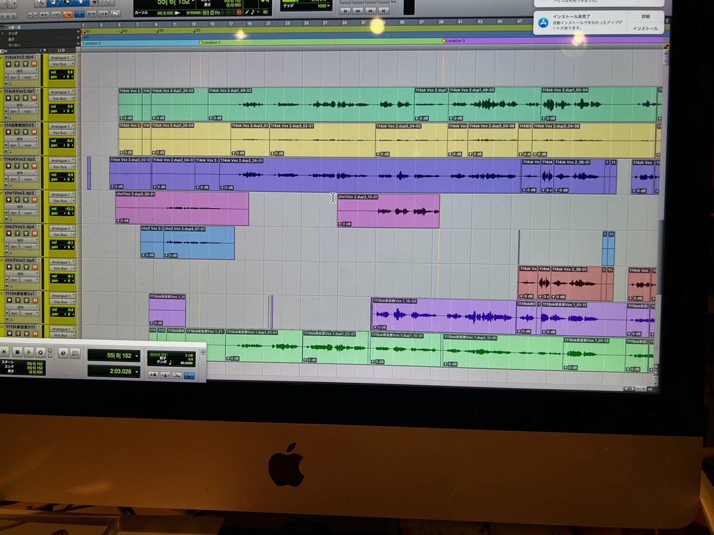Open the dyn voice selector on cho3Vox2.dp5

(14, 280)
